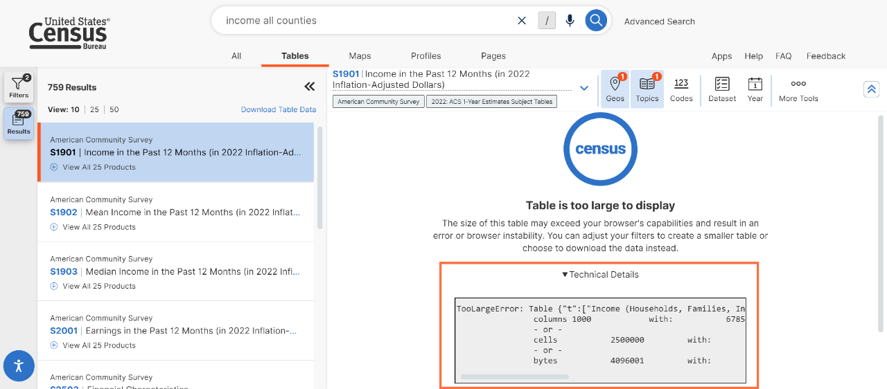Viewport: 887px width, 389px height.
Task: Set view to 10 results
Action: [75, 109]
